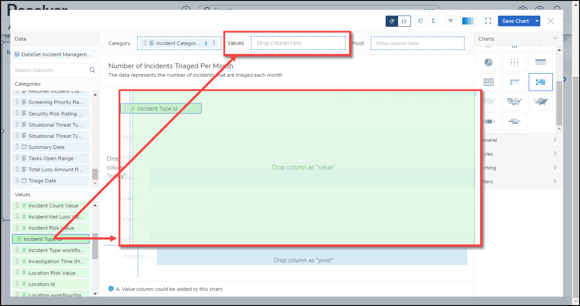Click the chart title Number of Incidents
The height and width of the screenshot is (306, 580).
tap(171, 66)
